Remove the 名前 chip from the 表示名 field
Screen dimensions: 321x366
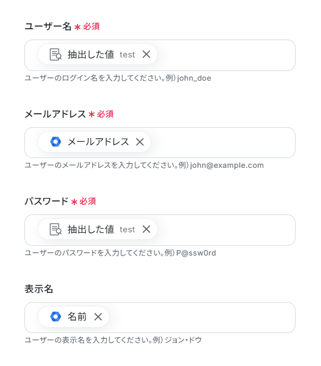coord(98,317)
